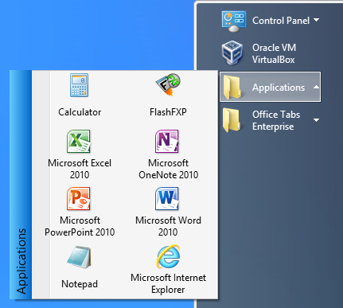Click the Microsoft Internet Explorer text label
Image resolution: width=343 pixels, height=308 pixels.
pos(168,283)
